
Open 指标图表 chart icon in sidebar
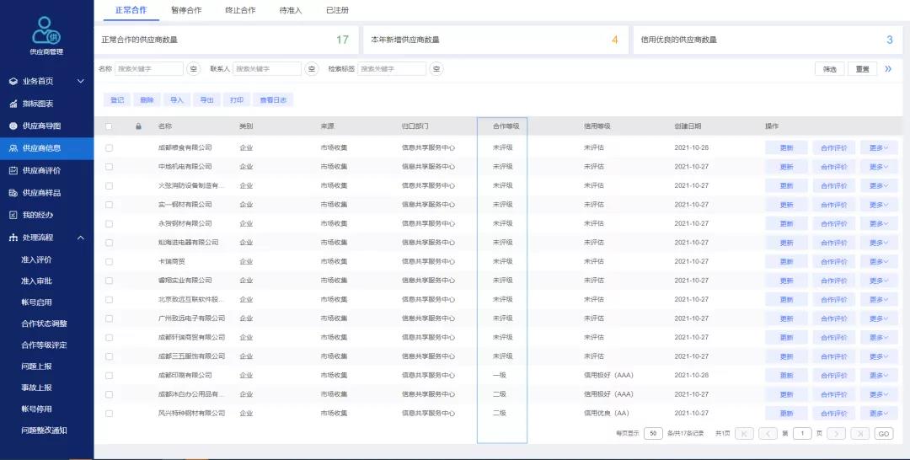point(13,104)
